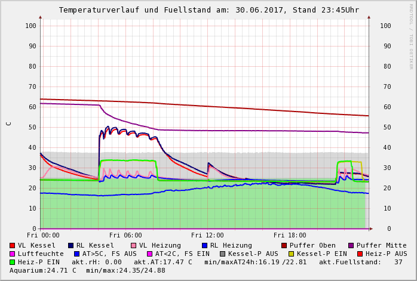Viewport: 417px width, 281px height.
Task: Click the green Heiz-P EIN legend swatch
Action: click(x=13, y=262)
